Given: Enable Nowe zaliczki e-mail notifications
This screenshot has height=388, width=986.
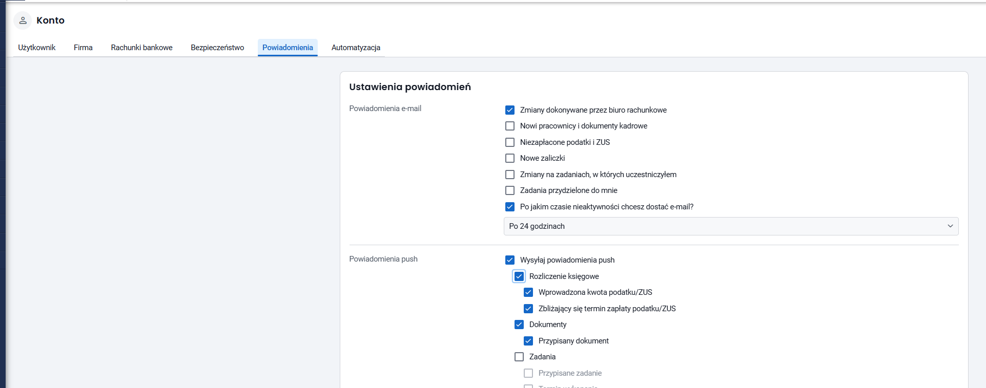Looking at the screenshot, I should [x=510, y=158].
